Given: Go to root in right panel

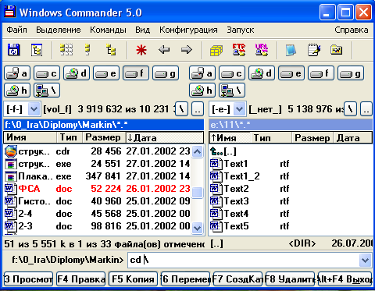Looking at the screenshot, I should click(x=351, y=109).
